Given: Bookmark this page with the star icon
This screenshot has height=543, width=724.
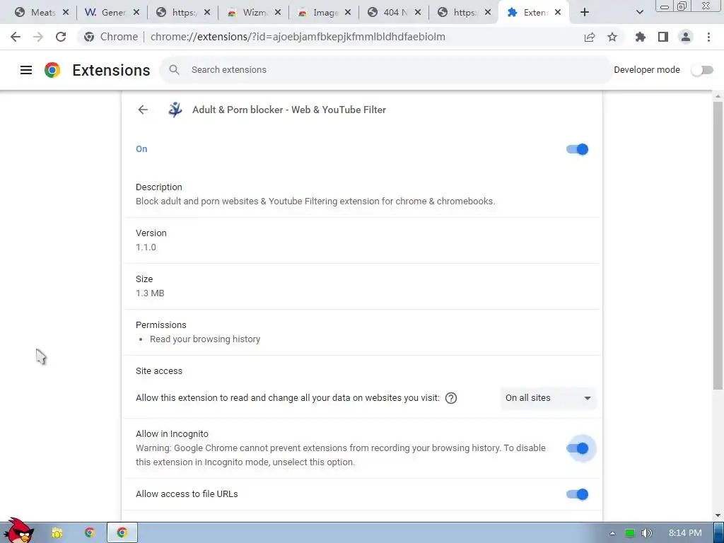Looking at the screenshot, I should pos(612,37).
